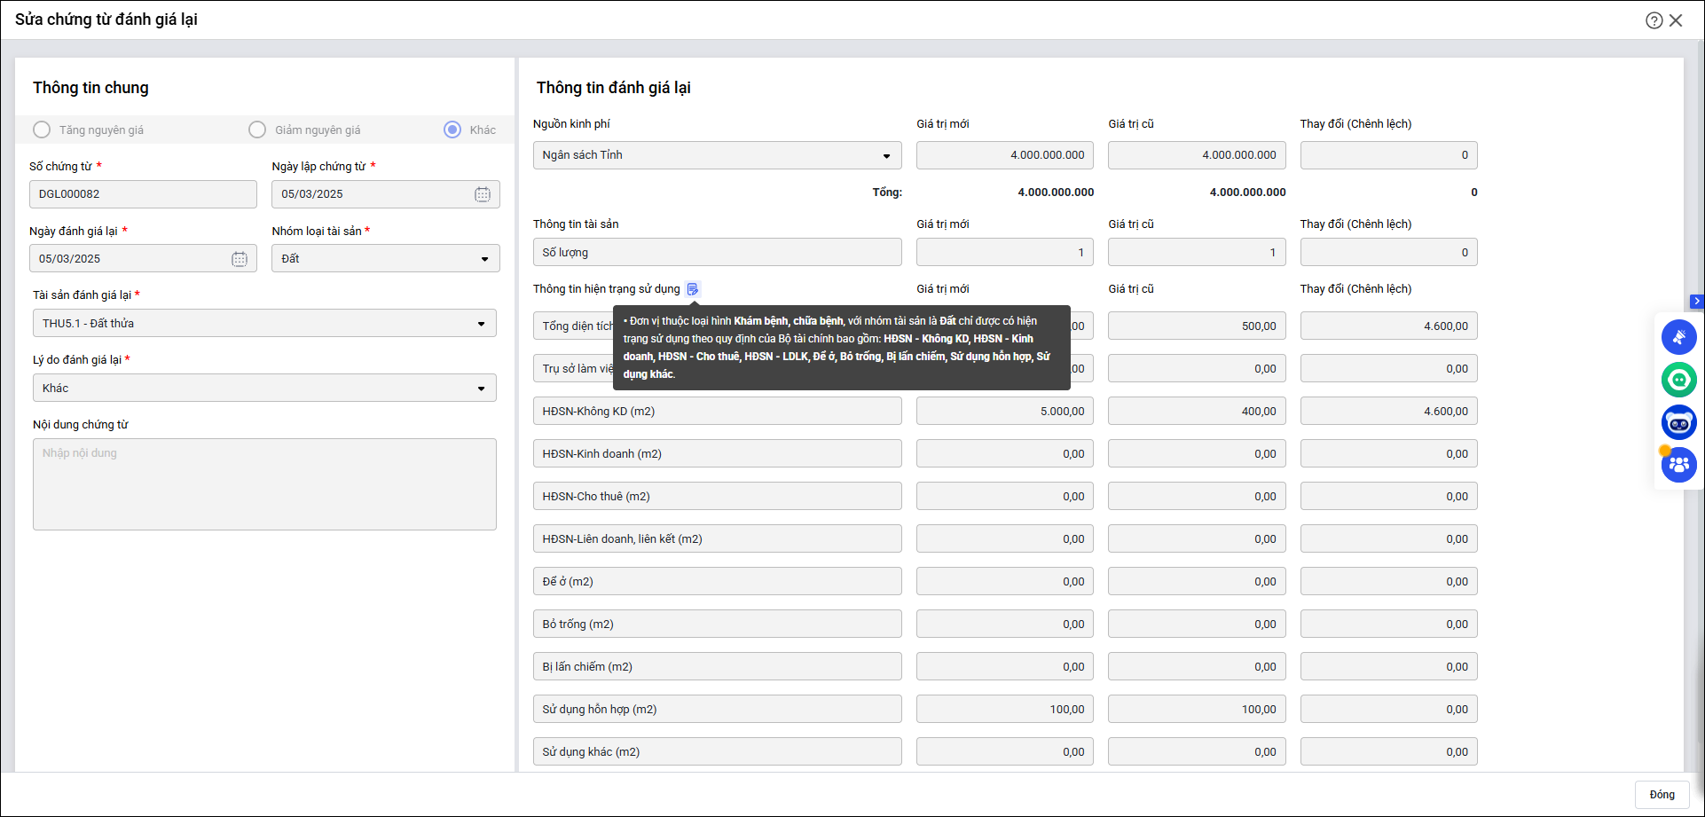Open the help question mark icon

[x=1654, y=20]
